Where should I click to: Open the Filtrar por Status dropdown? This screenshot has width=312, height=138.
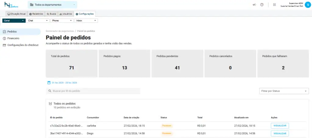click(283, 91)
